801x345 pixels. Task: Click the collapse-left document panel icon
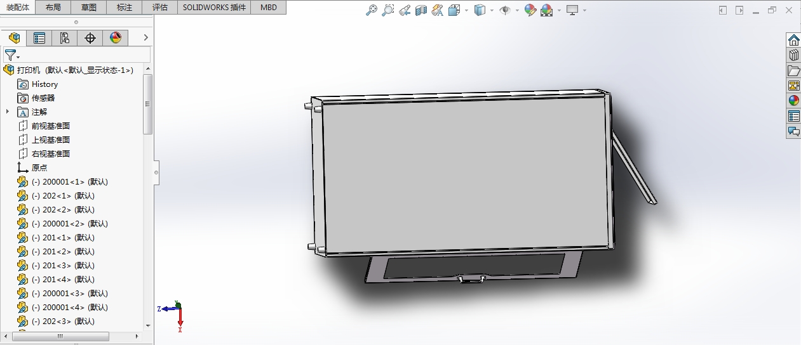723,10
